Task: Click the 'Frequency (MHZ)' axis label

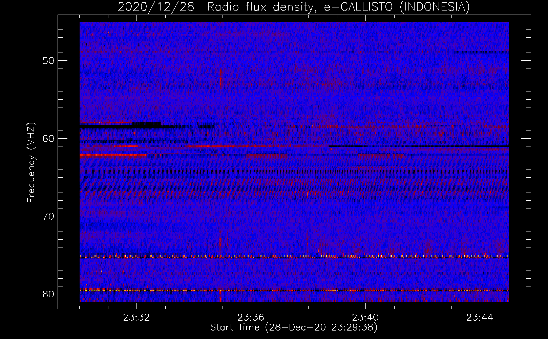Action: point(31,163)
